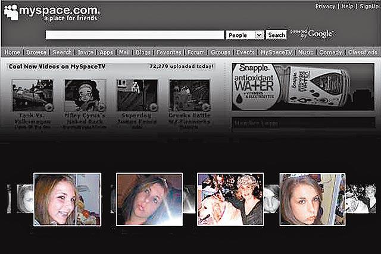The width and height of the screenshot is (381, 254).
Task: Open photo of woman hugging a dog
Action: click(230, 199)
